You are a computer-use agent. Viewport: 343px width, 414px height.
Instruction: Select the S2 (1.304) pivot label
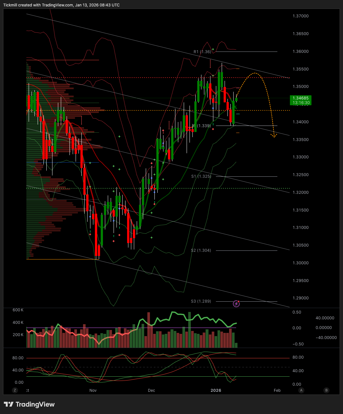(x=201, y=250)
